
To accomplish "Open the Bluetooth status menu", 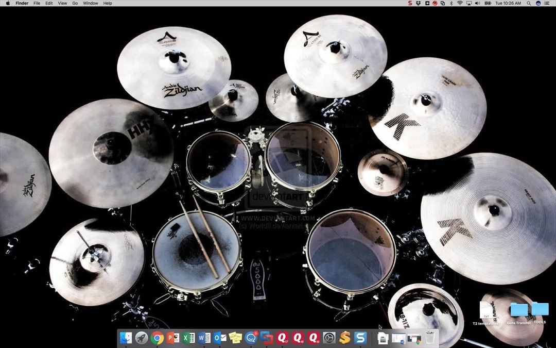I will 450,3.
